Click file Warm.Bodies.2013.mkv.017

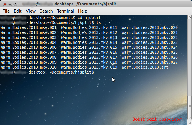[x=89, y=57]
